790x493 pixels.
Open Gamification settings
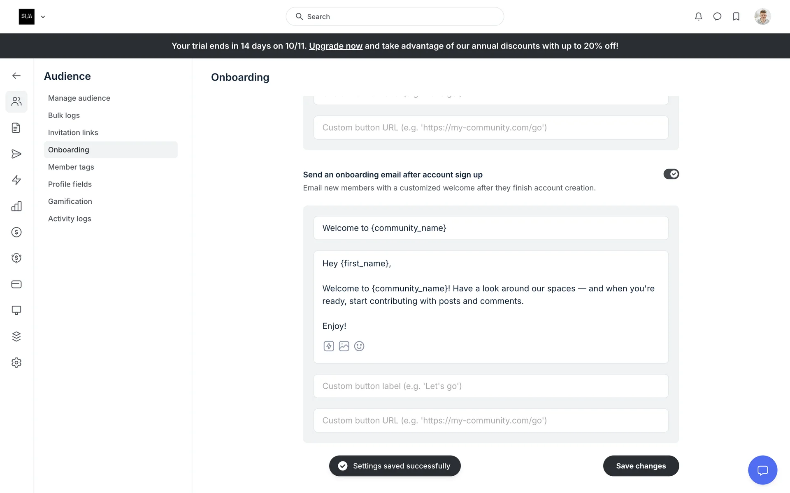click(x=70, y=201)
